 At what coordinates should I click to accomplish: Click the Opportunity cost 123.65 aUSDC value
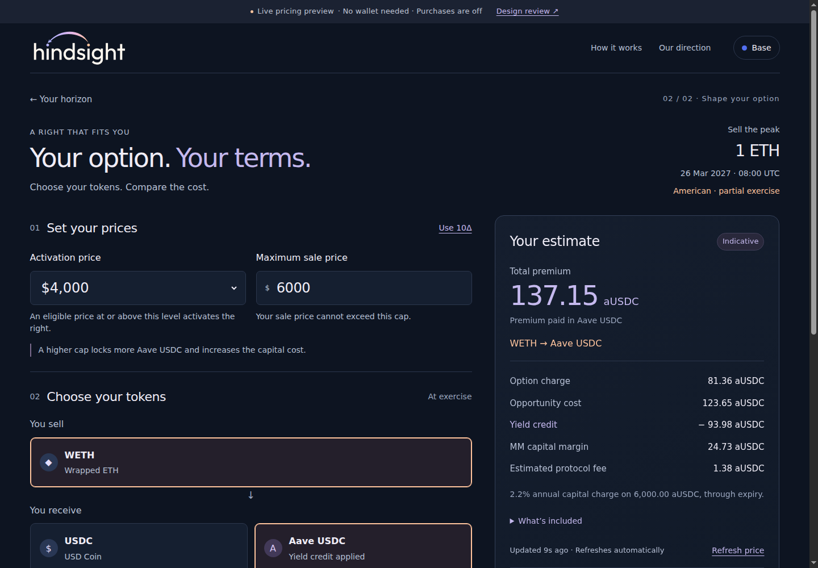(x=733, y=403)
